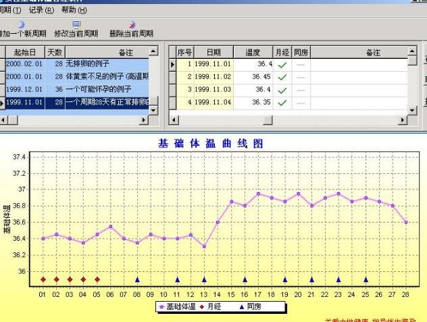
Task: Click the 温度 column header
Action: coord(252,52)
